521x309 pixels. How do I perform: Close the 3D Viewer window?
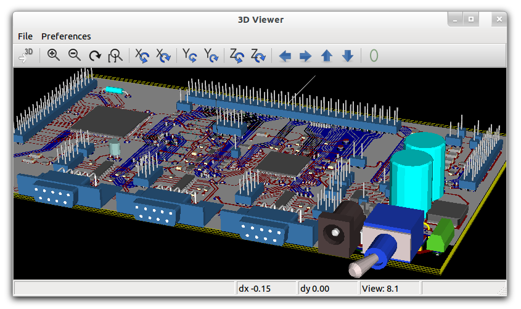click(499, 19)
